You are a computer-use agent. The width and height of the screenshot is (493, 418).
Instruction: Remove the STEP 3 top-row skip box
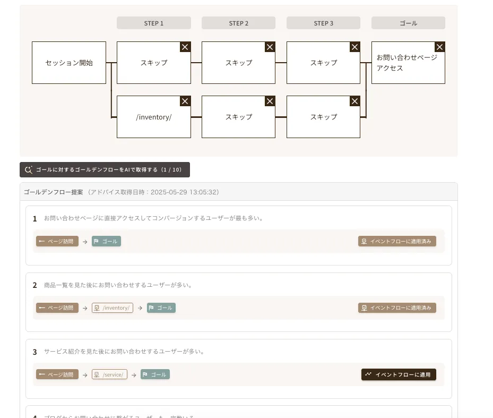point(354,47)
